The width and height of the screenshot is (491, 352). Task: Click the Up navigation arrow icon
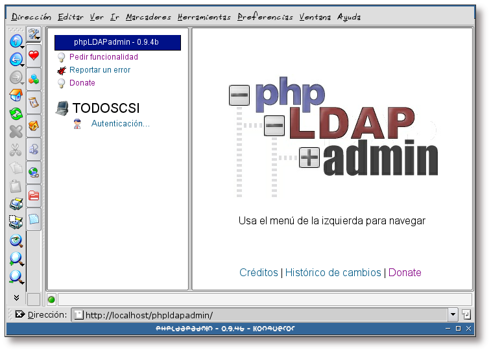16,41
